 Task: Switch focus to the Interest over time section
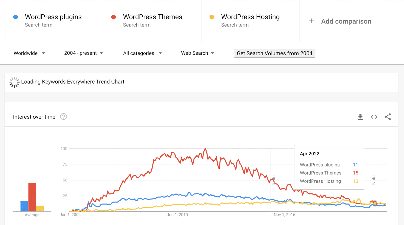[x=34, y=117]
